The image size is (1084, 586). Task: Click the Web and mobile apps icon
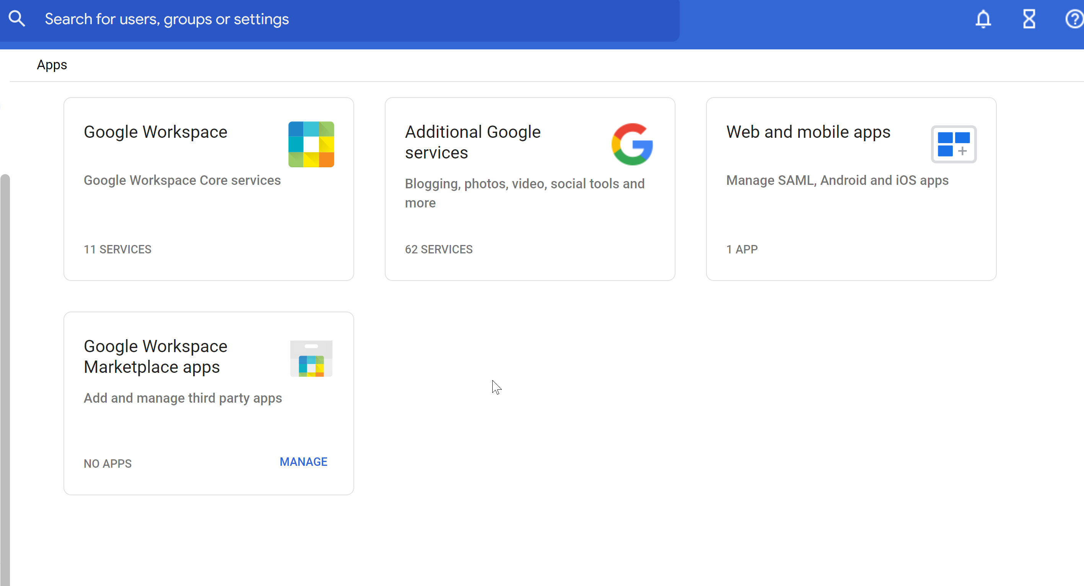954,144
